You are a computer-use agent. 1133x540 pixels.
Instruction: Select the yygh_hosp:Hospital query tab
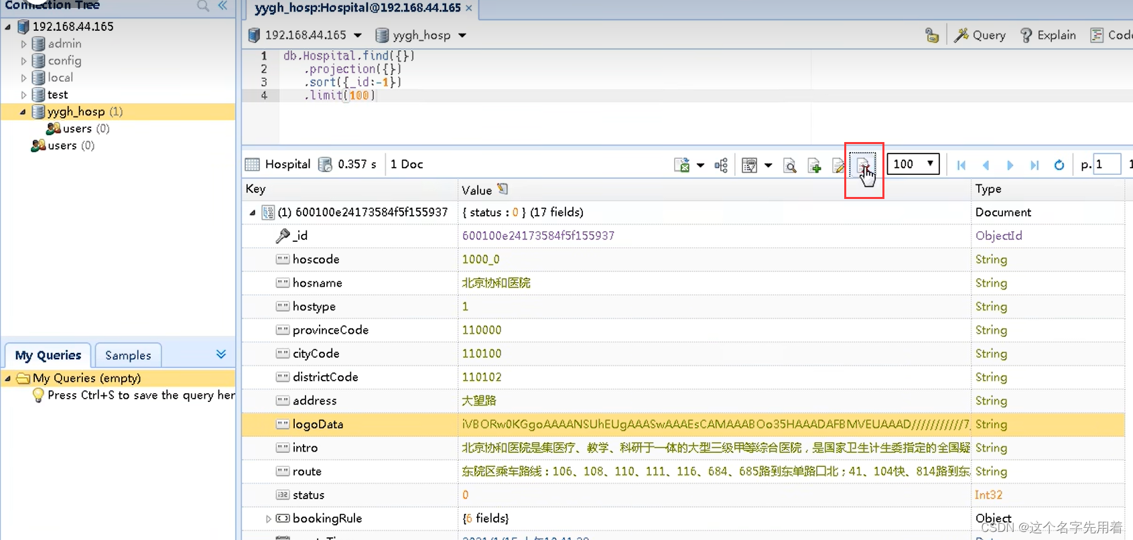coord(357,8)
